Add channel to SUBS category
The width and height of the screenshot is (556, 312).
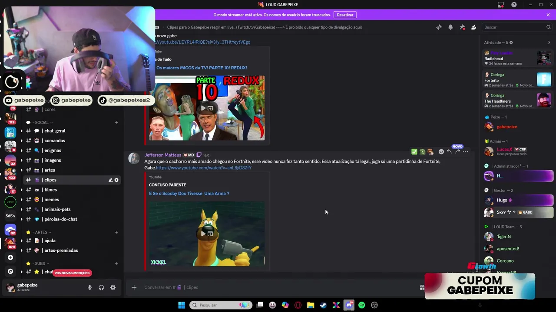click(116, 263)
